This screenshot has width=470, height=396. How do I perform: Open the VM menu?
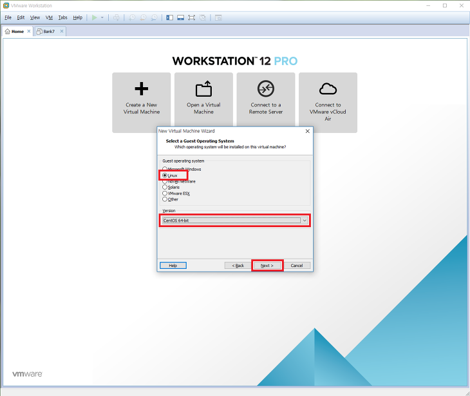(49, 17)
